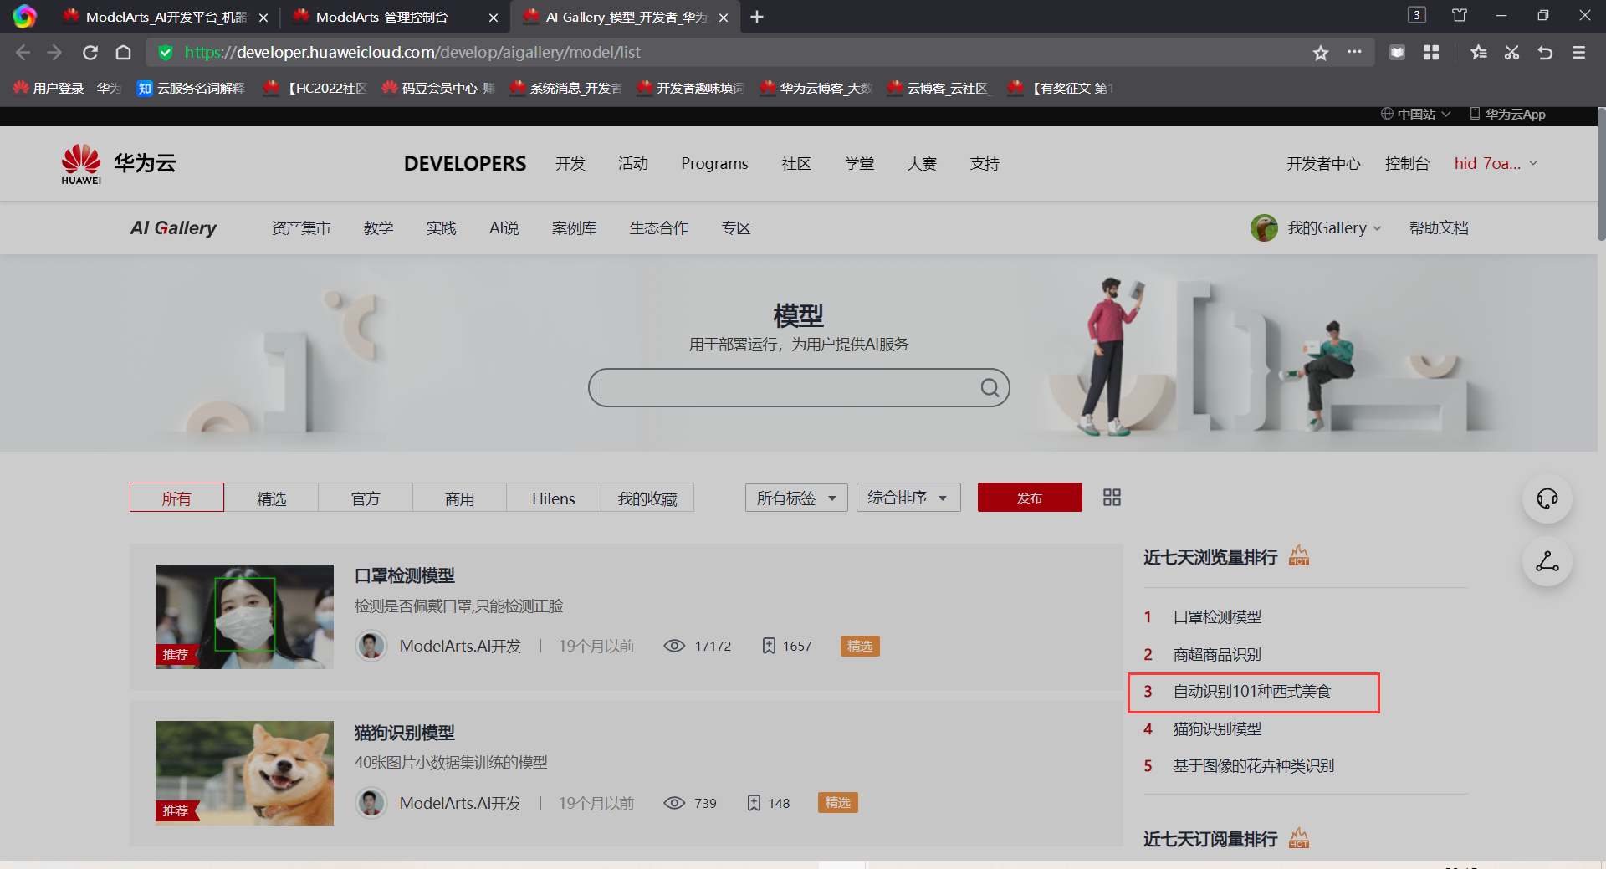Viewport: 1606px width, 869px height.
Task: Open the favorites list icon
Action: click(1479, 53)
